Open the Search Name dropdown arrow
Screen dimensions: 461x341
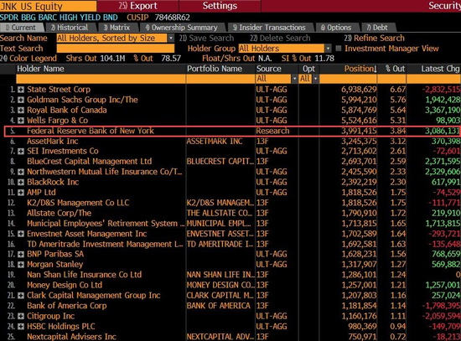point(170,39)
